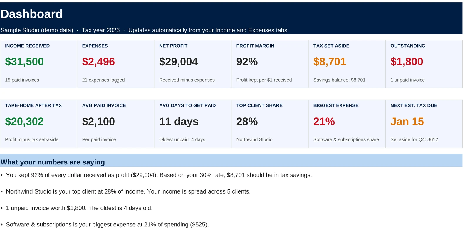Click 'Oldest unpaid: 4 days' caption
This screenshot has width=470, height=237.
coord(182,139)
